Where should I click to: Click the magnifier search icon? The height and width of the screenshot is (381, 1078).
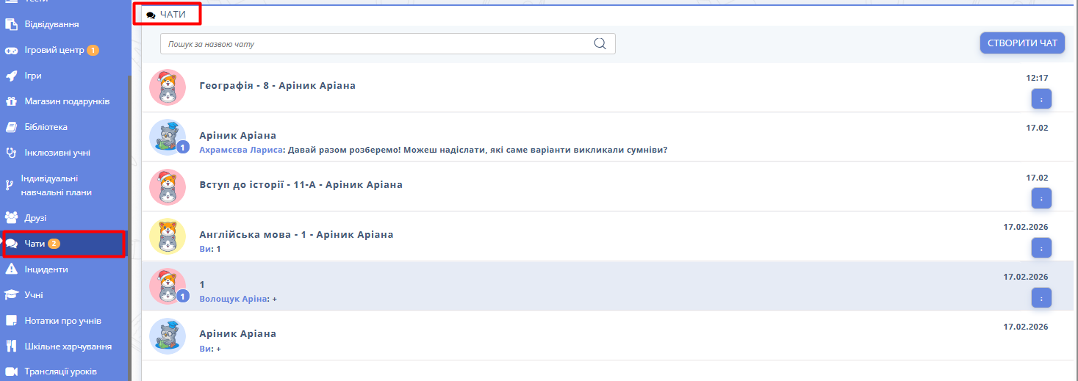(600, 44)
